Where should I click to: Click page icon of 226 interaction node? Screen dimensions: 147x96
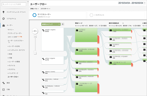click(111, 45)
